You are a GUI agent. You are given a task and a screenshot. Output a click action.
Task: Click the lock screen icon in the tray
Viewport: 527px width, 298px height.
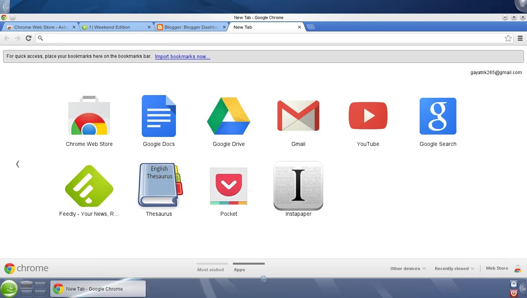514,284
